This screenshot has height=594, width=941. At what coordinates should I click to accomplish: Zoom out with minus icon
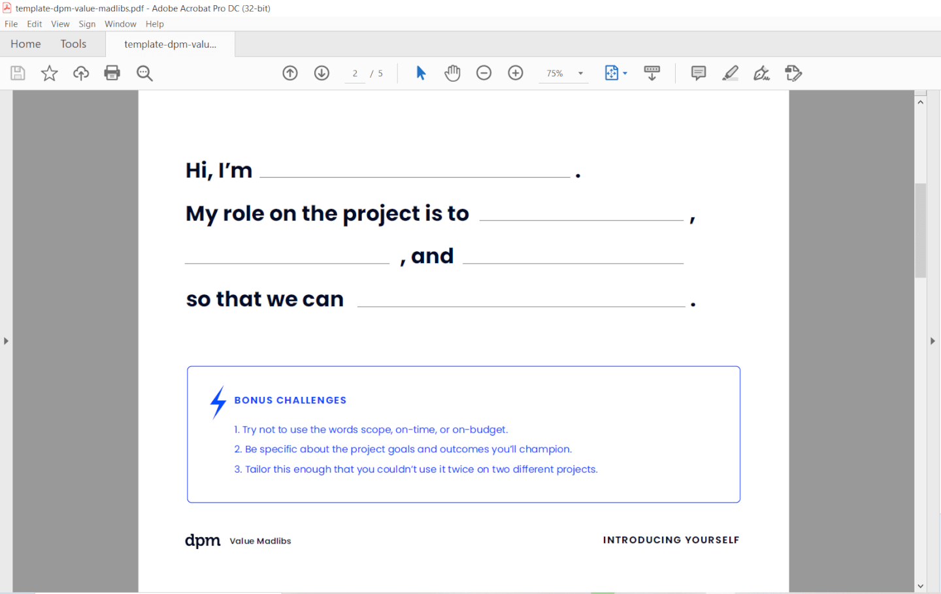tap(484, 73)
